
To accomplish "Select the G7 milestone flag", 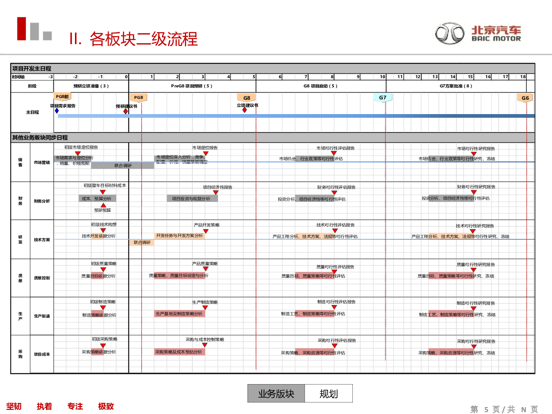I will click(x=383, y=98).
